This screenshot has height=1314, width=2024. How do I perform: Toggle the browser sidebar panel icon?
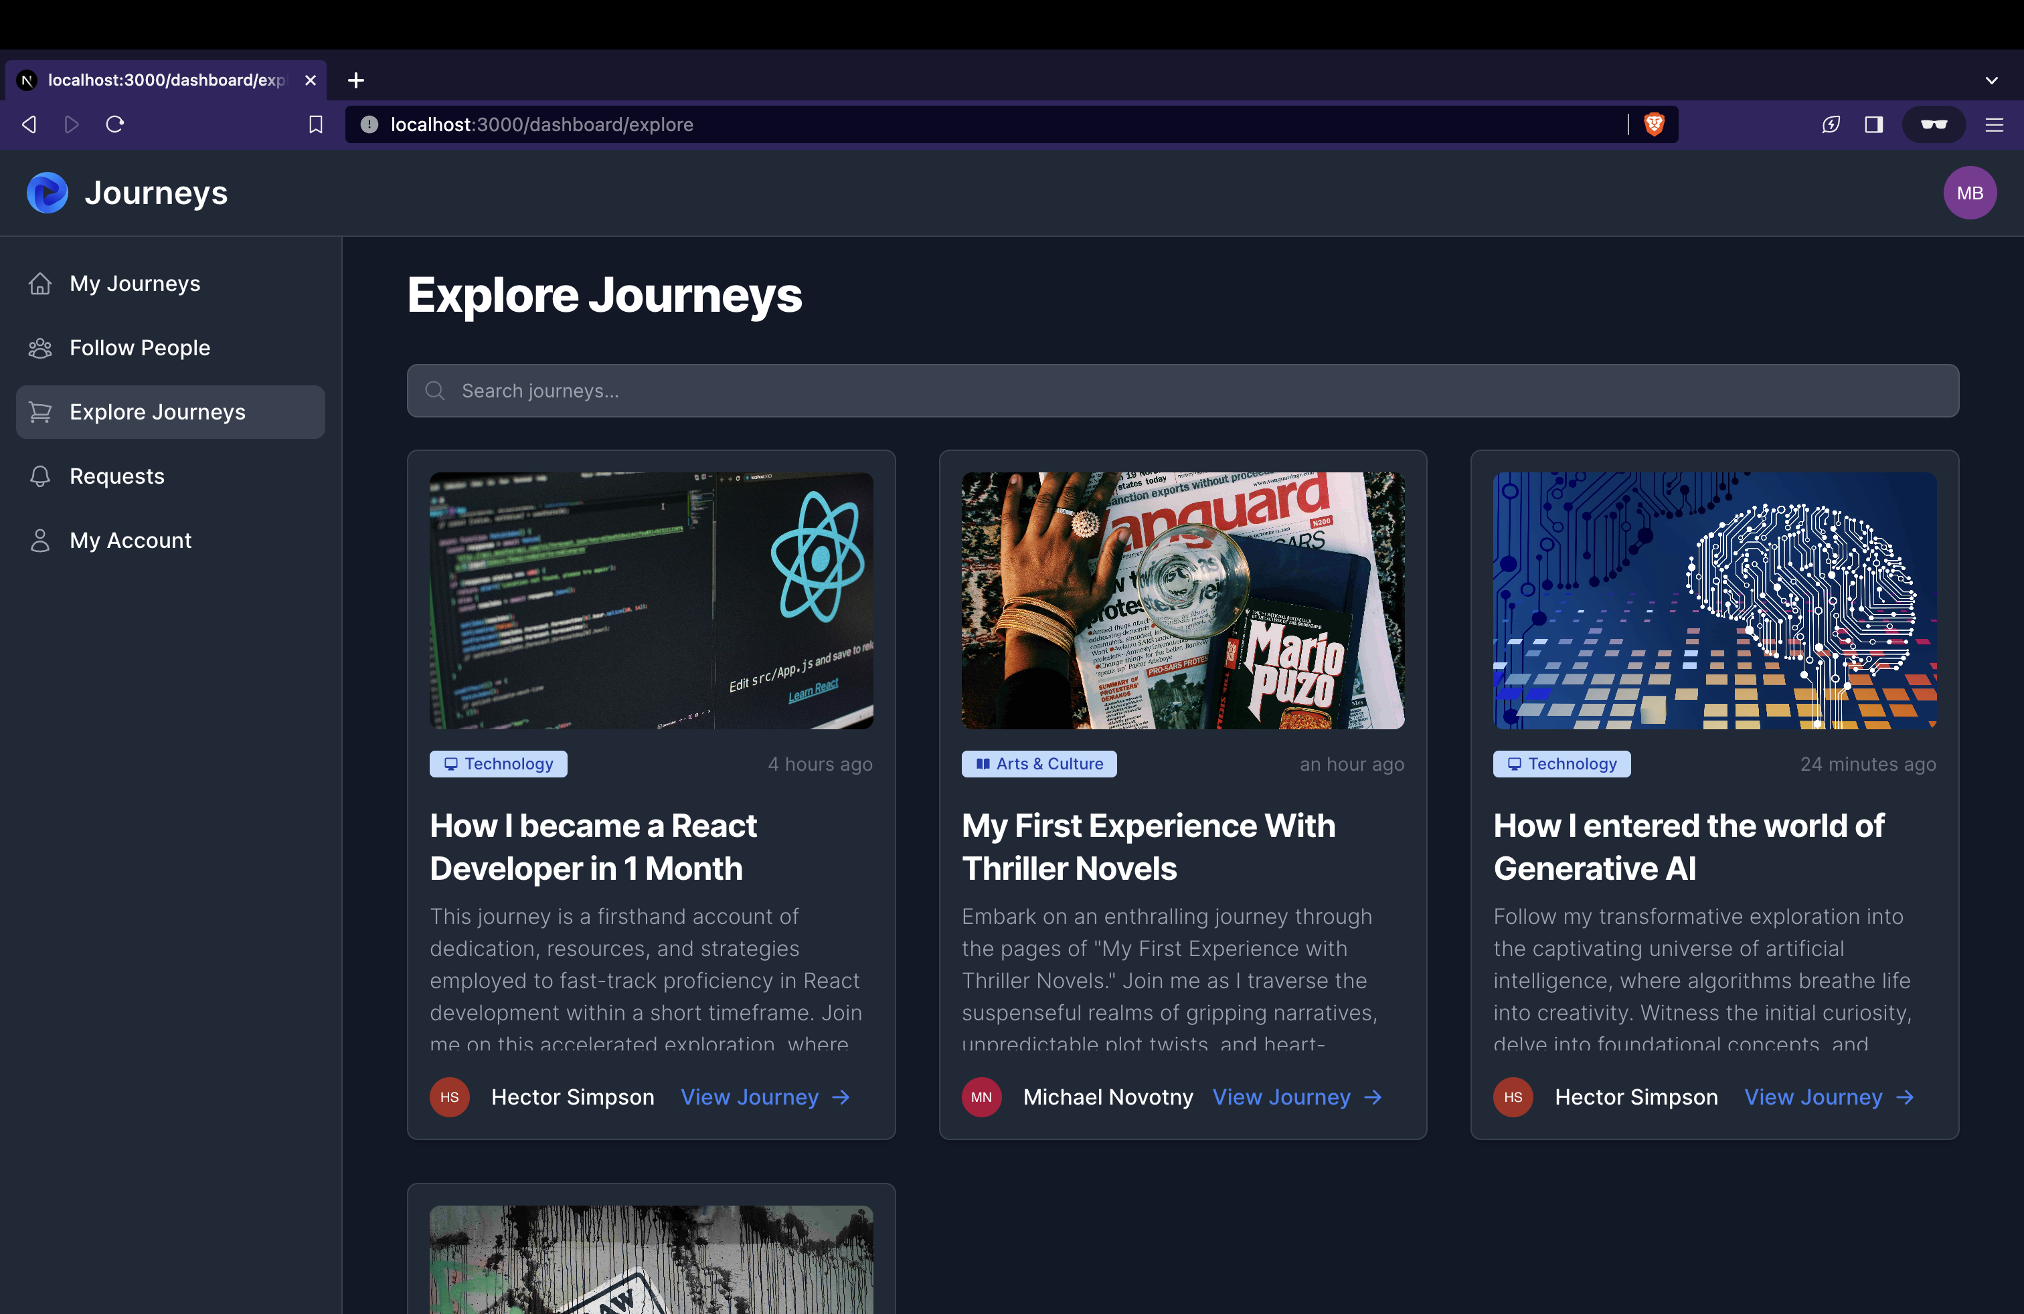click(x=1873, y=125)
